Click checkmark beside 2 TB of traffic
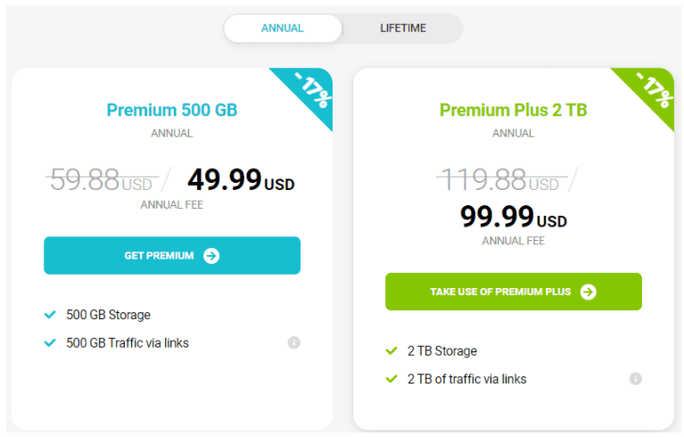Screen dimensions: 684x437 (391, 379)
